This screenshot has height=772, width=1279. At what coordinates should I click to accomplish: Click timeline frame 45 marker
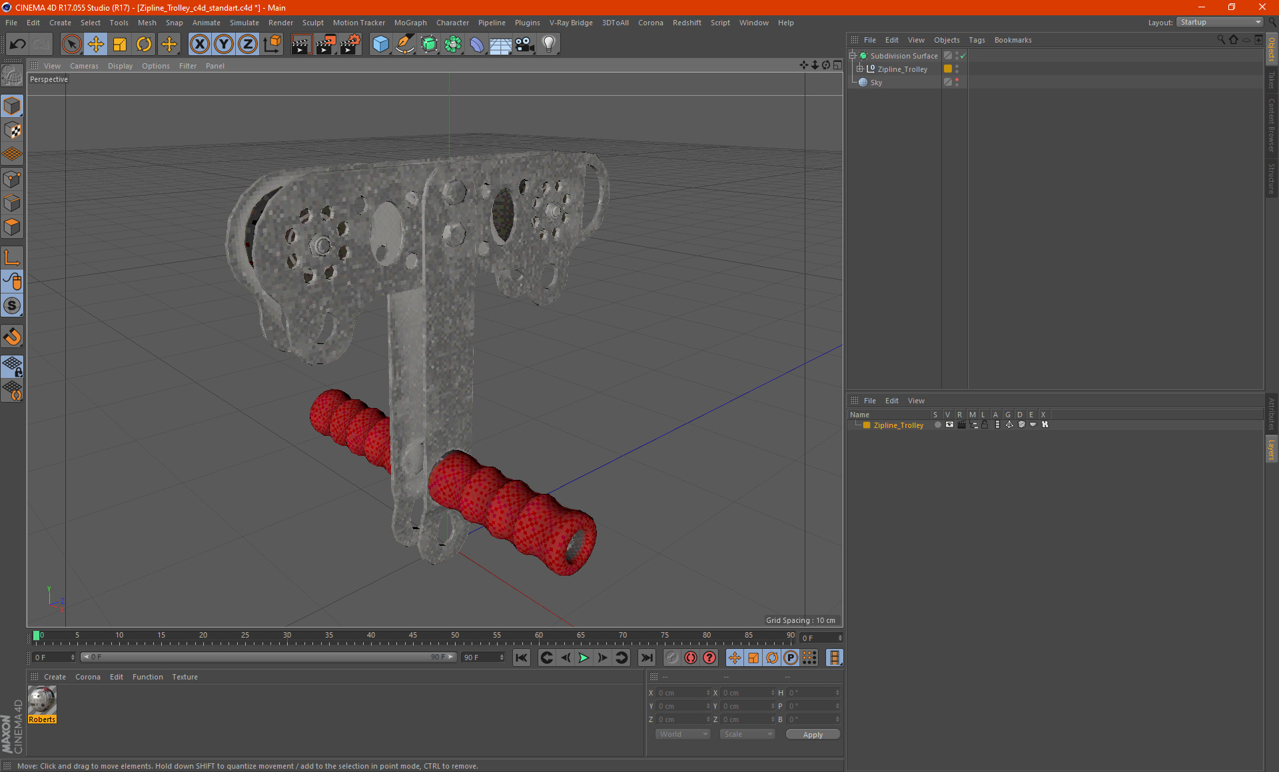pyautogui.click(x=413, y=637)
